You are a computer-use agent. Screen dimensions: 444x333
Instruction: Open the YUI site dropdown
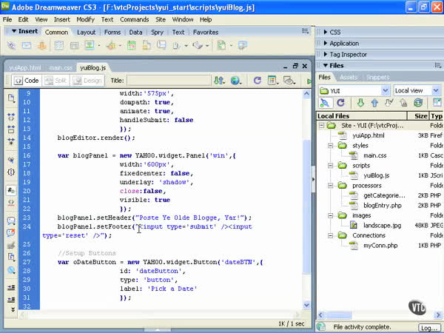[354, 90]
